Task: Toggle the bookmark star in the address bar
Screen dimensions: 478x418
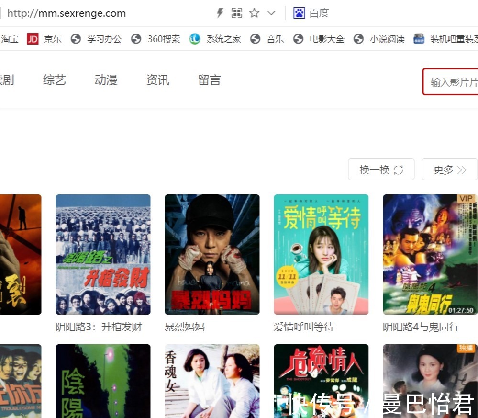Action: (254, 13)
